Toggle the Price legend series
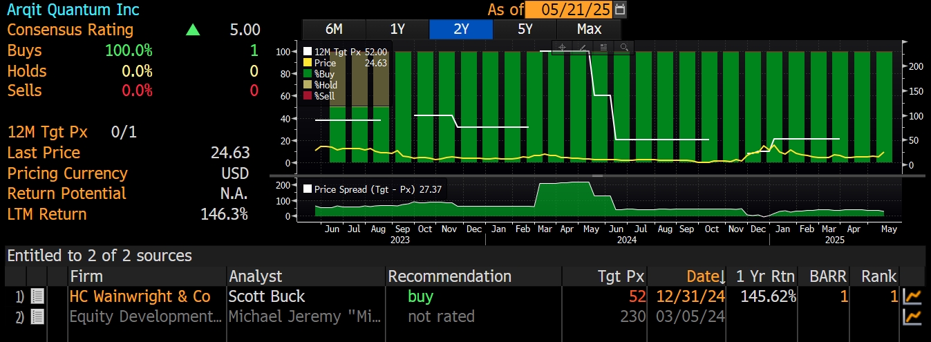 346,63
